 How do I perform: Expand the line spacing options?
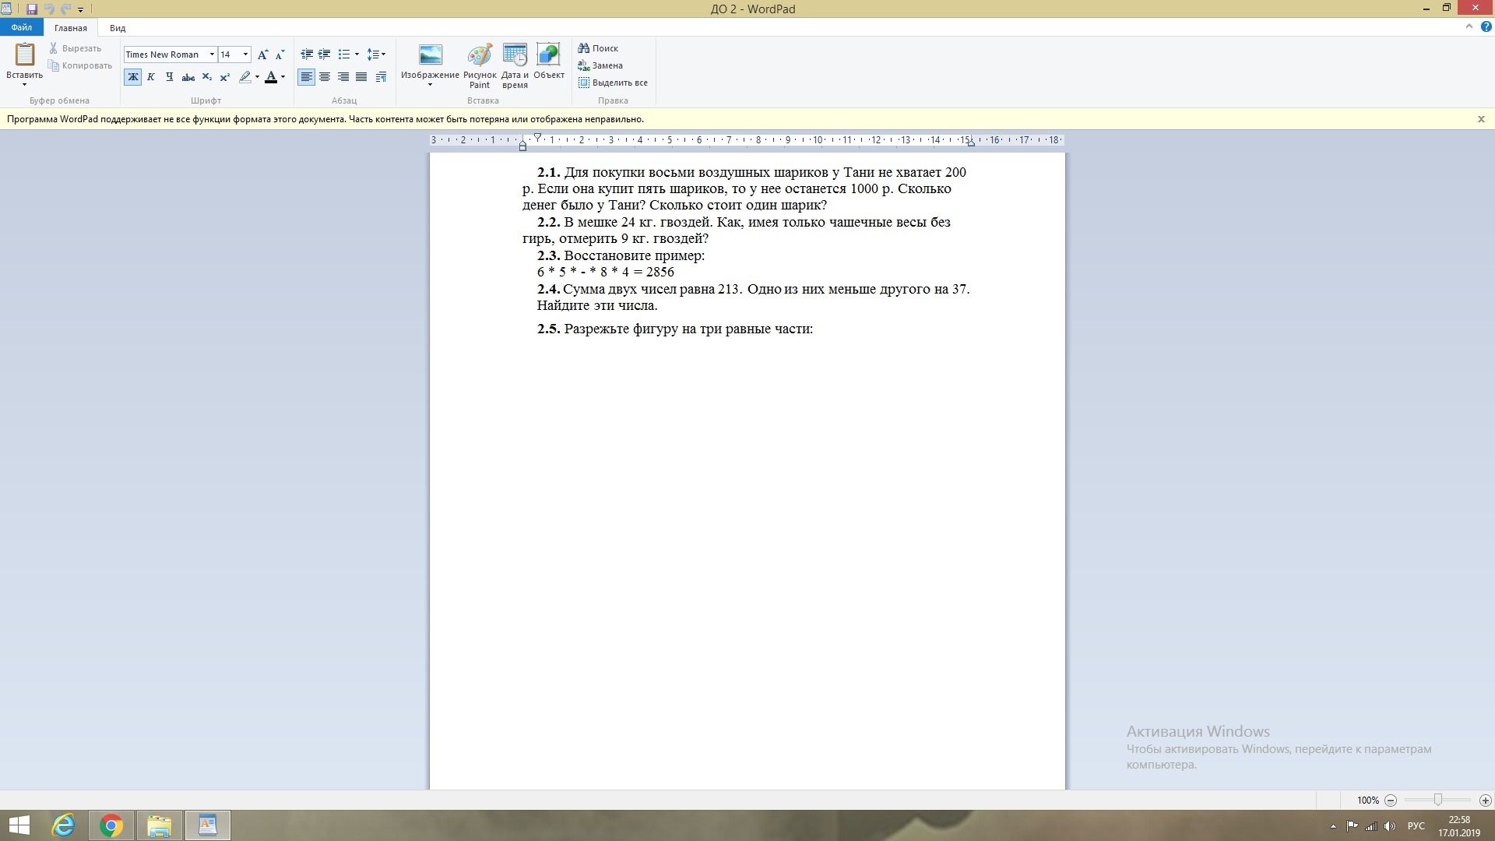click(377, 55)
